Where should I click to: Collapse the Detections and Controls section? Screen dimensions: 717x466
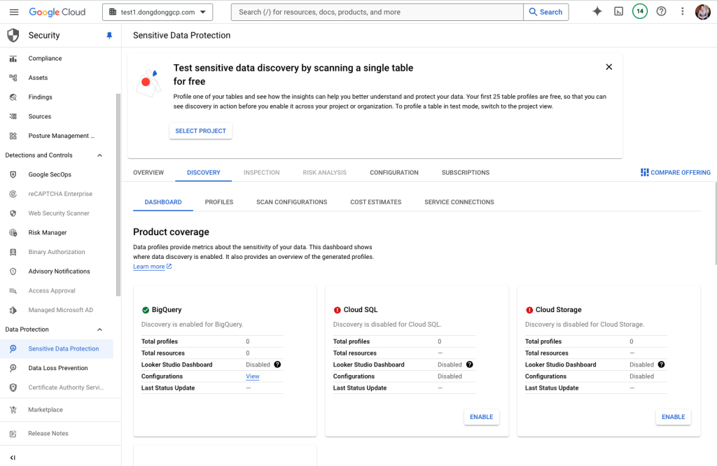coord(99,155)
